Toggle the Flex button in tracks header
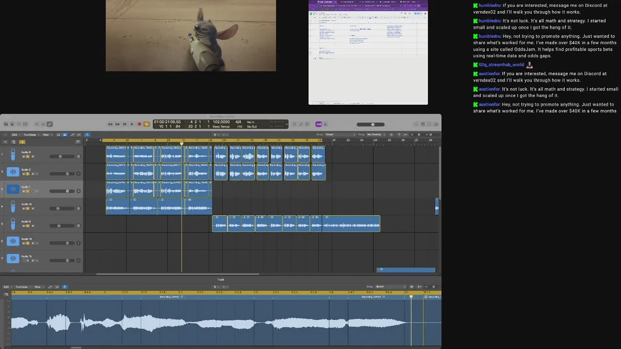621x349 pixels. coord(79,135)
